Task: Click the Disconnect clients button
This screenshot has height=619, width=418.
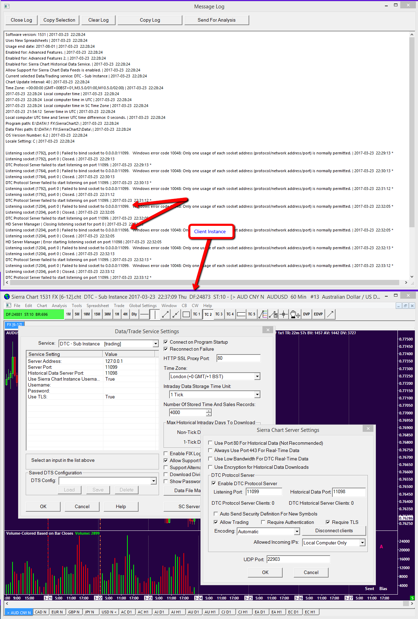Action: tap(334, 531)
